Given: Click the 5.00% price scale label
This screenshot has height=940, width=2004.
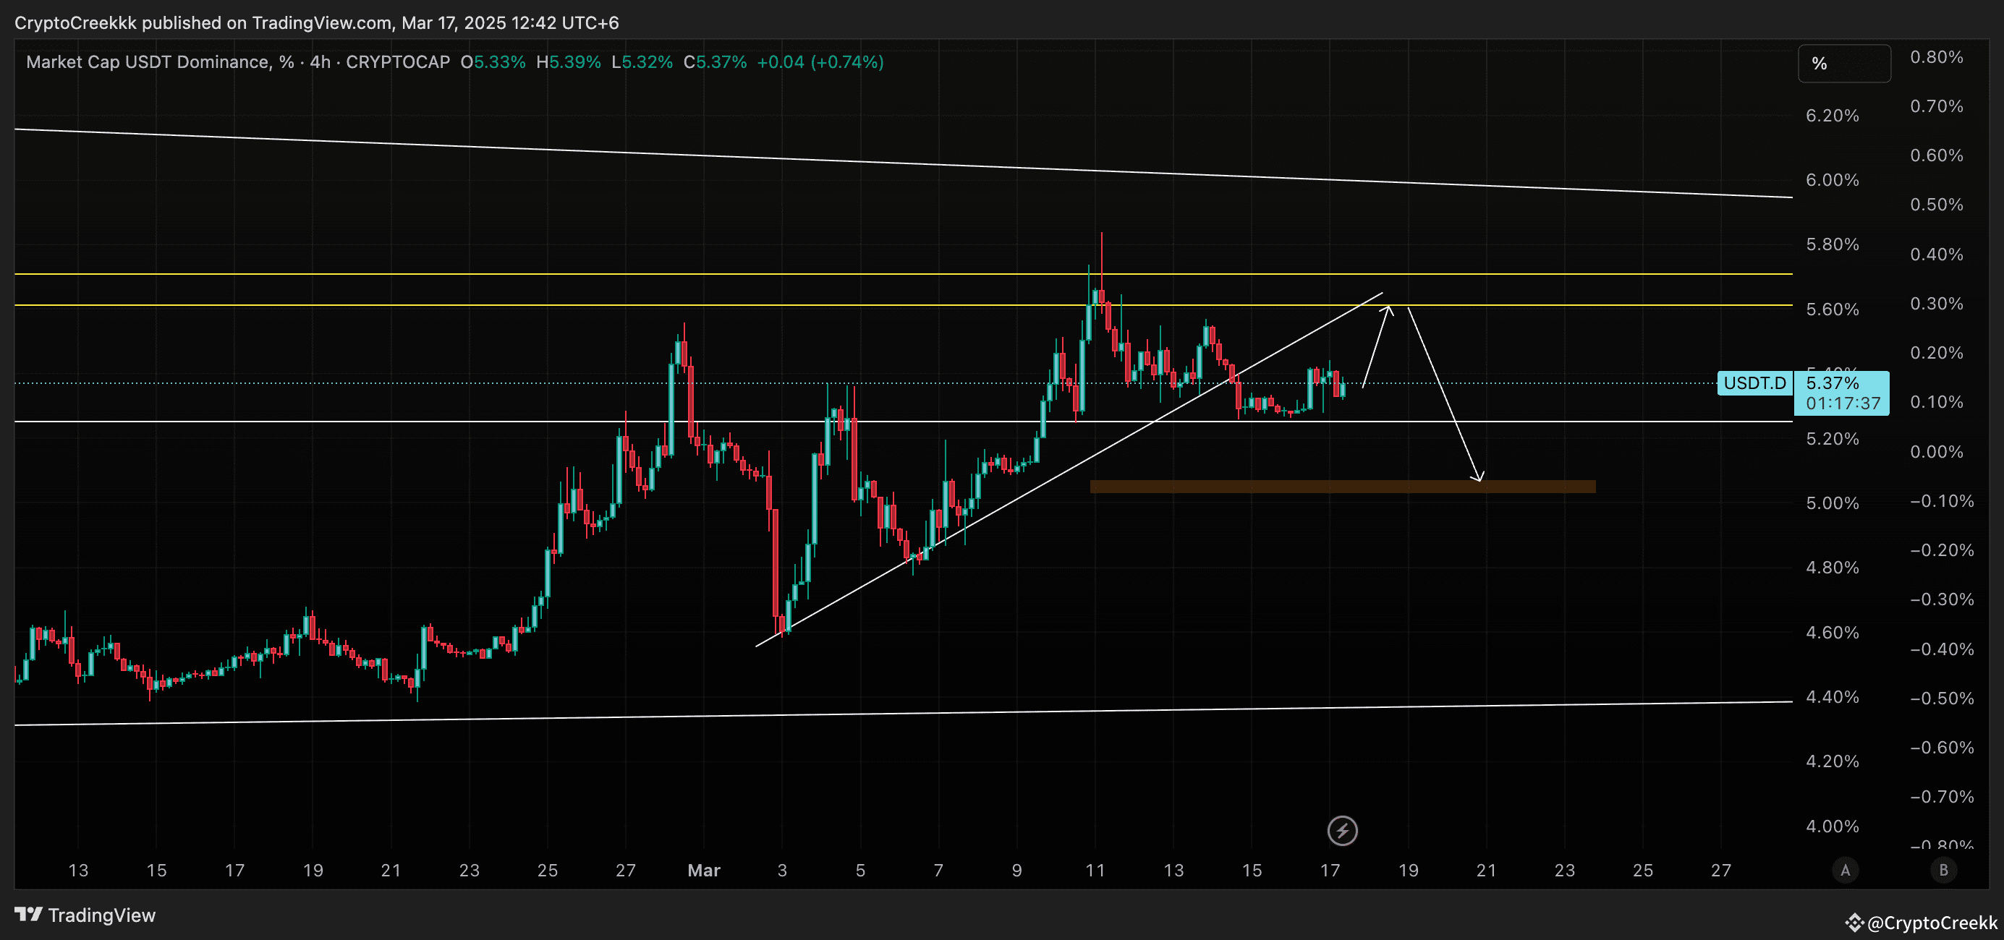Looking at the screenshot, I should (1832, 503).
